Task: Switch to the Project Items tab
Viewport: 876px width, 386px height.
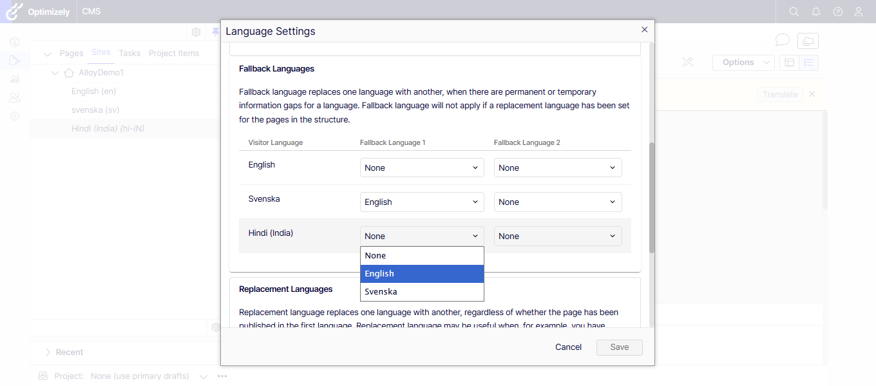Action: coord(174,53)
